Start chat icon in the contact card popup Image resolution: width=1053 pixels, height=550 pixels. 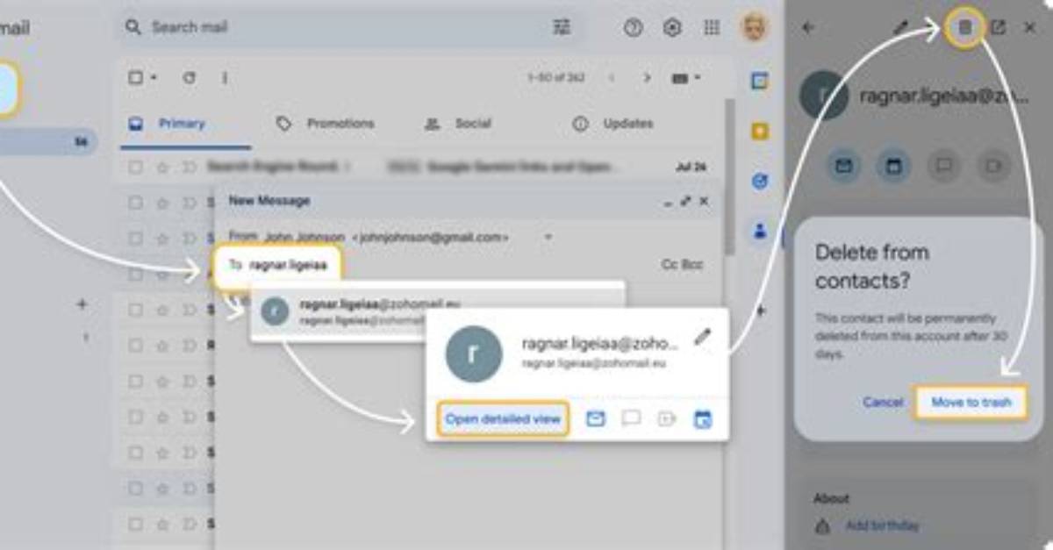(x=631, y=419)
